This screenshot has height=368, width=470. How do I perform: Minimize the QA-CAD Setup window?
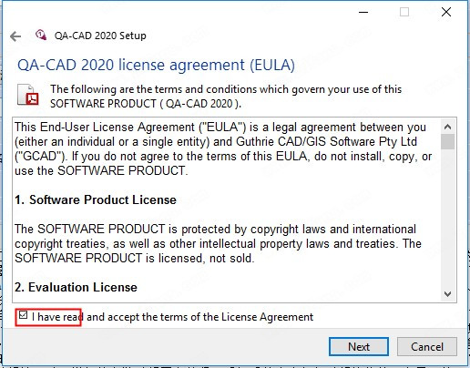363,13
